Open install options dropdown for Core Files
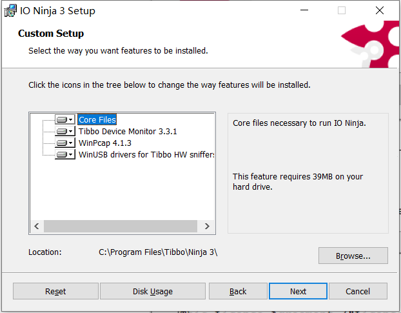 pyautogui.click(x=65, y=119)
